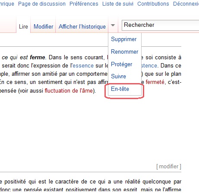Follow the partially hidden existence link

click(x=149, y=66)
